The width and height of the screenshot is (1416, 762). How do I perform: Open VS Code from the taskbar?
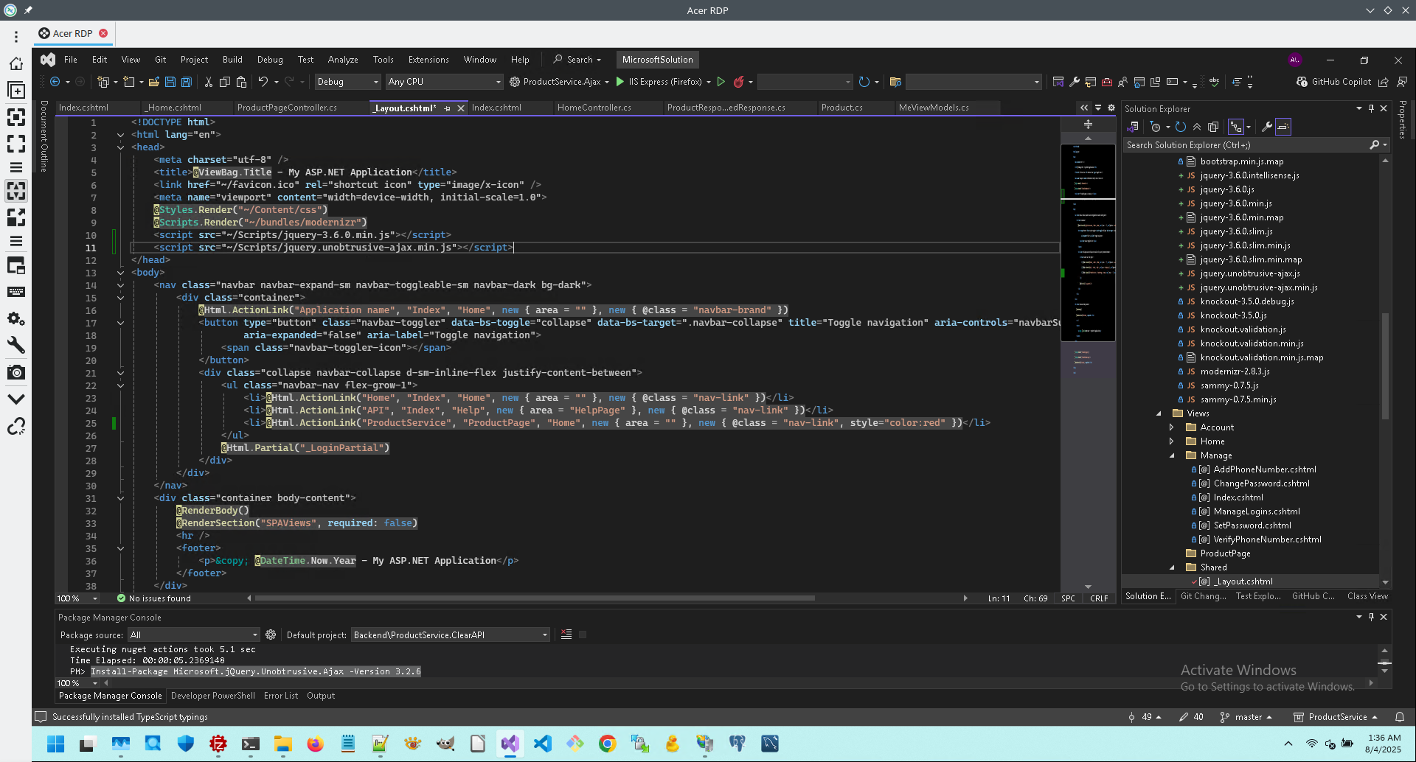coord(543,744)
